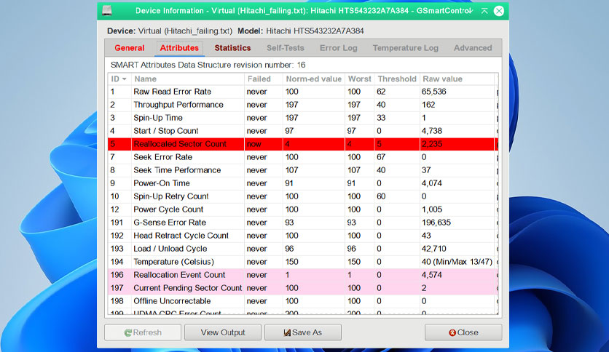Screen dimensions: 609x352
Task: Click the title bar round close icon
Action: coord(499,11)
